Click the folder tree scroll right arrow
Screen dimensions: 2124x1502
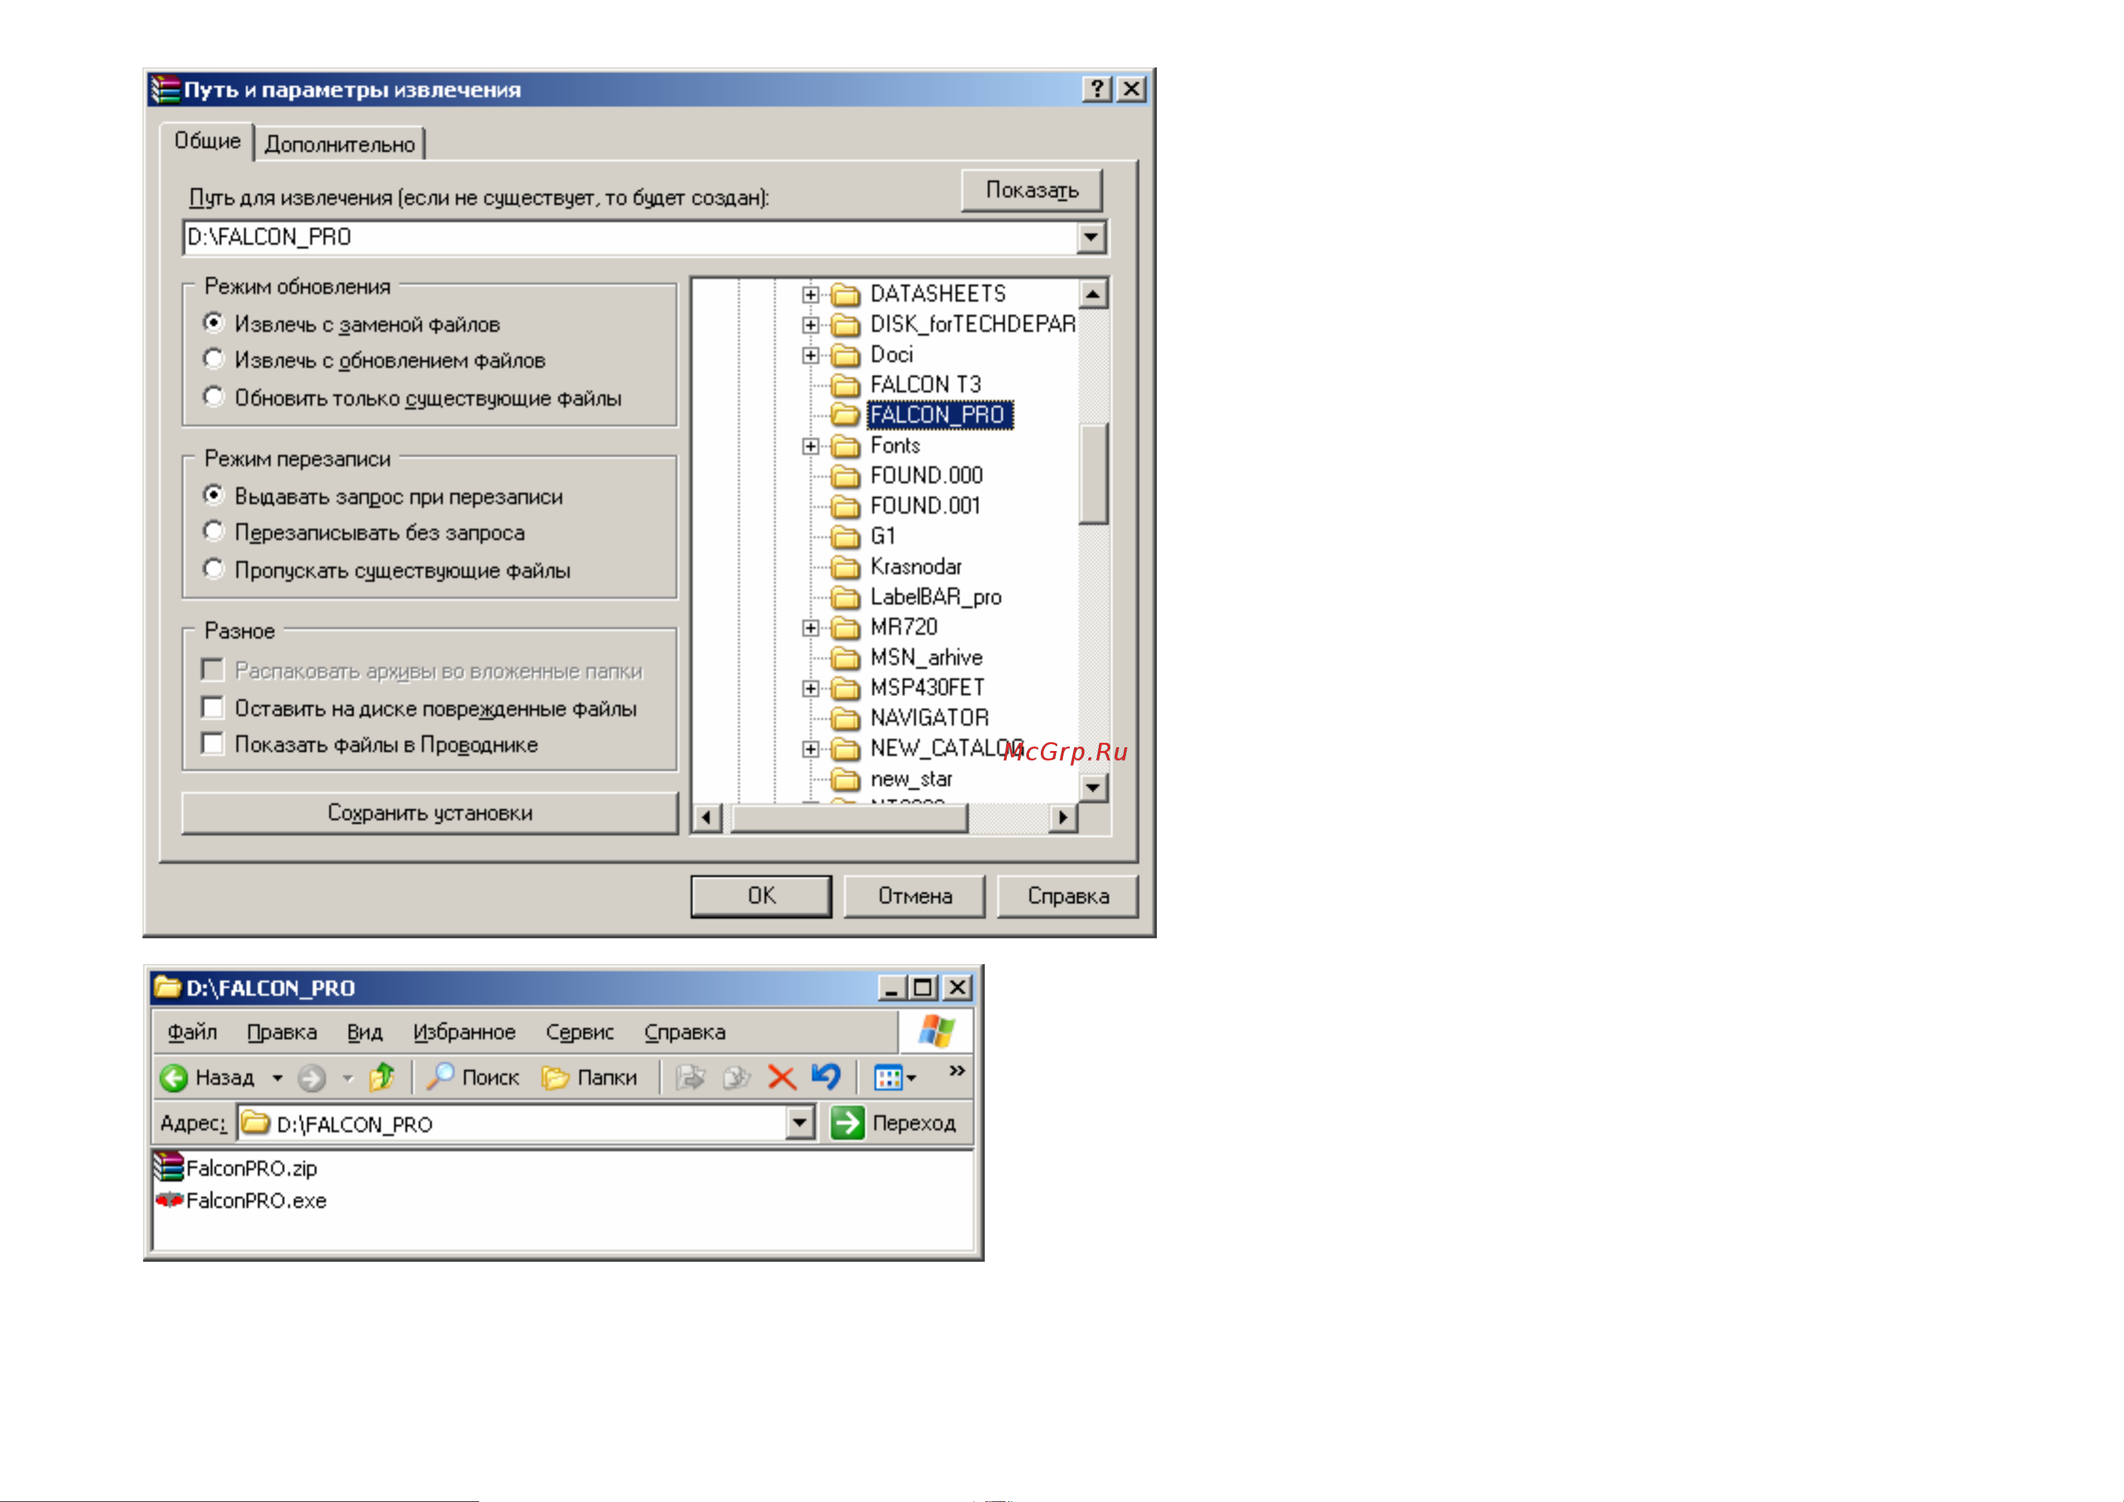pyautogui.click(x=1064, y=818)
